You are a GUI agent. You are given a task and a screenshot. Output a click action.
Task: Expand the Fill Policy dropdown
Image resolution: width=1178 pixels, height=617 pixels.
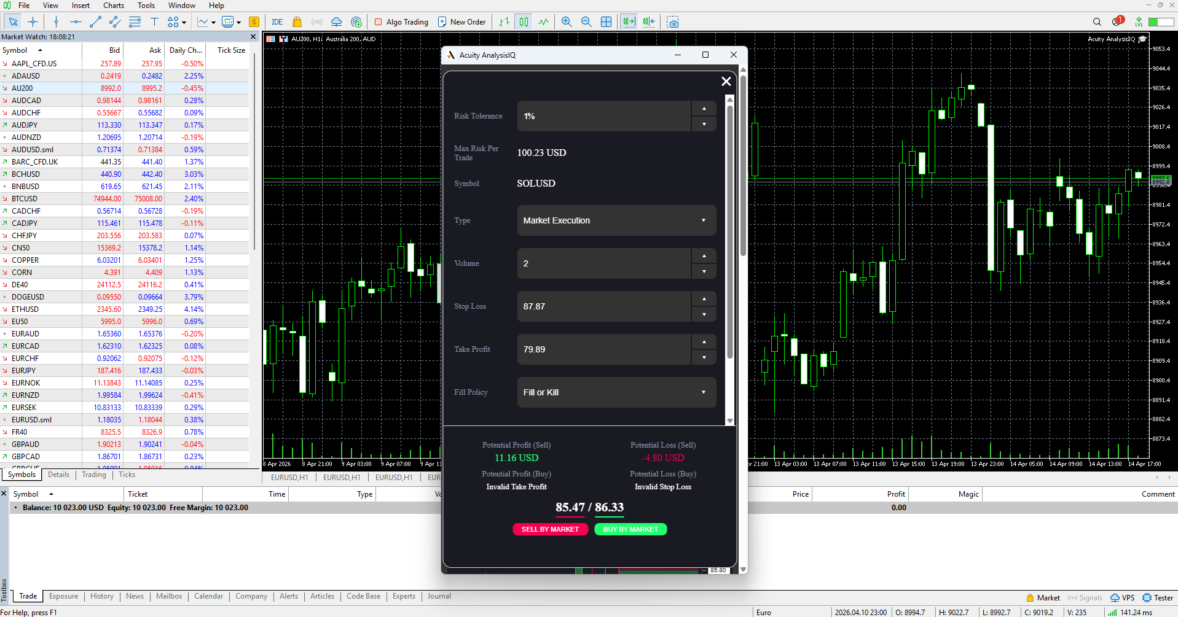pos(616,392)
